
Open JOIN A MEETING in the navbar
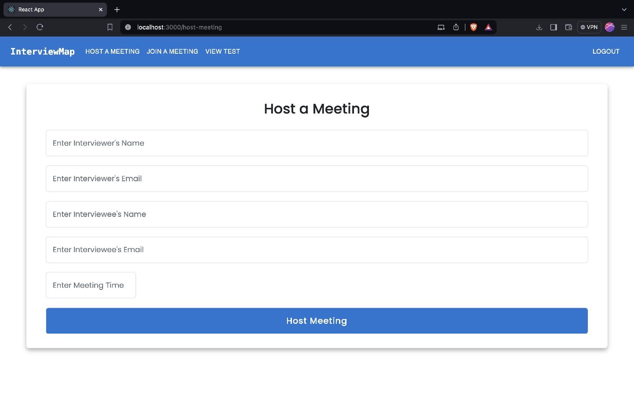(x=172, y=51)
